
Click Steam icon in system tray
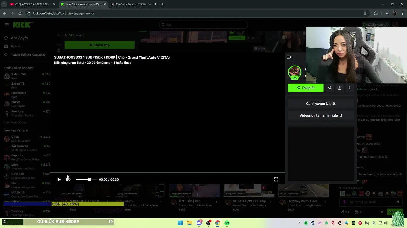point(313,223)
